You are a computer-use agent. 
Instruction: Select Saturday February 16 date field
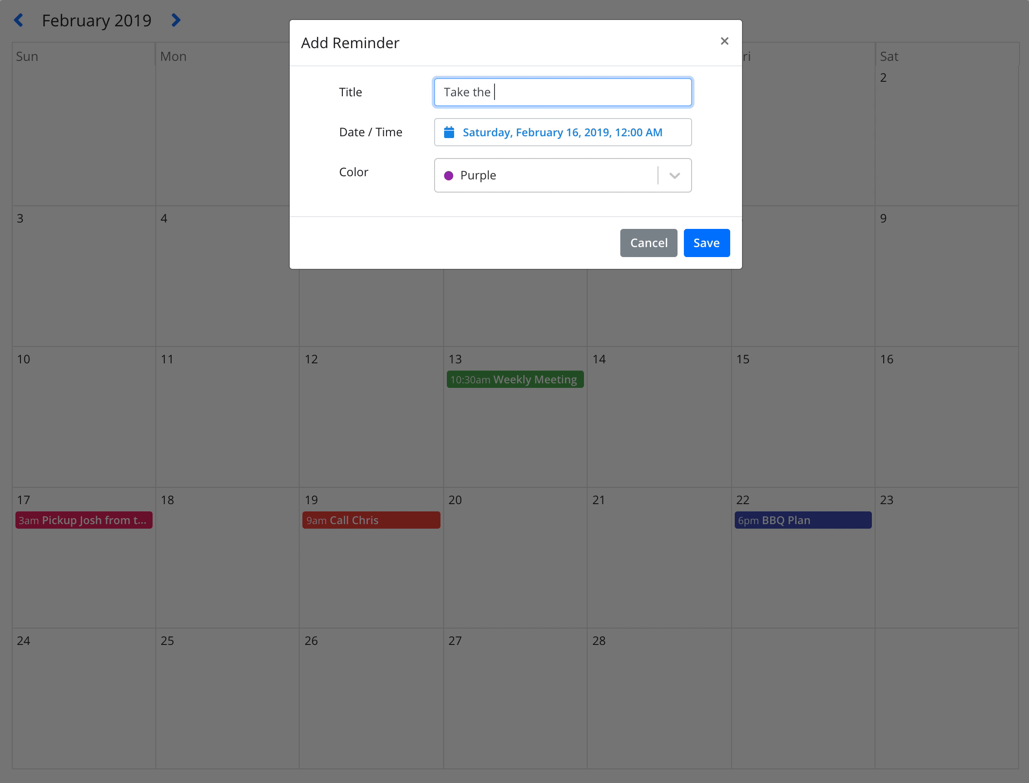(563, 132)
